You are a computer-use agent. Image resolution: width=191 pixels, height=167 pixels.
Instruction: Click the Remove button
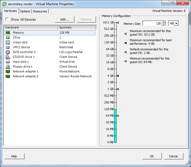[86, 19]
